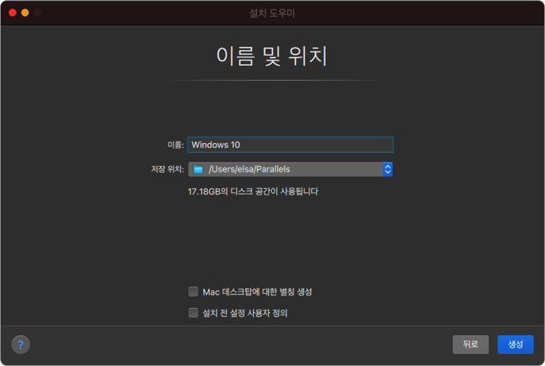The height and width of the screenshot is (366, 545).
Task: Click the 저장 위치: label
Action: click(167, 169)
